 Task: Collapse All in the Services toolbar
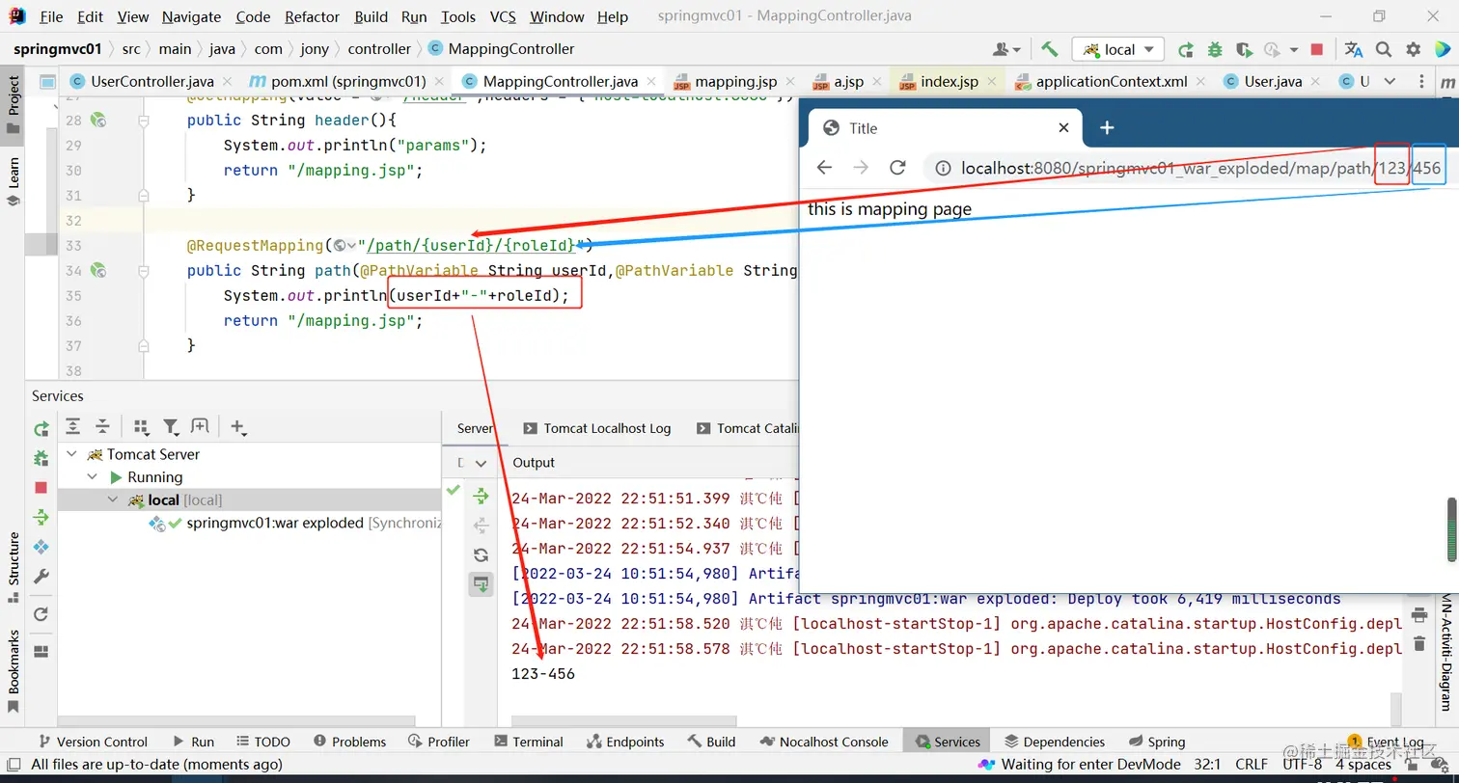pyautogui.click(x=102, y=427)
